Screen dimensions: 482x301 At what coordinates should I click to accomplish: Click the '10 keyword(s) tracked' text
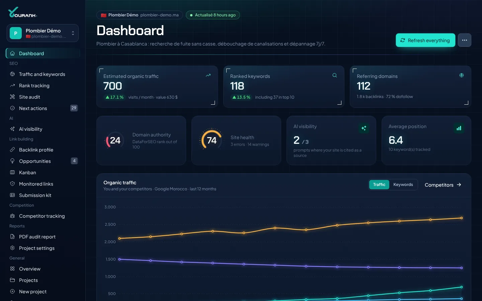[409, 149]
